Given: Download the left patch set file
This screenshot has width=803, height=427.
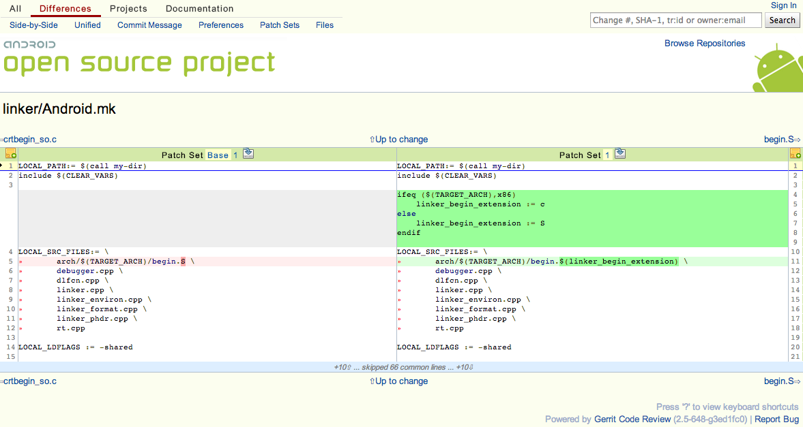Looking at the screenshot, I should [248, 154].
